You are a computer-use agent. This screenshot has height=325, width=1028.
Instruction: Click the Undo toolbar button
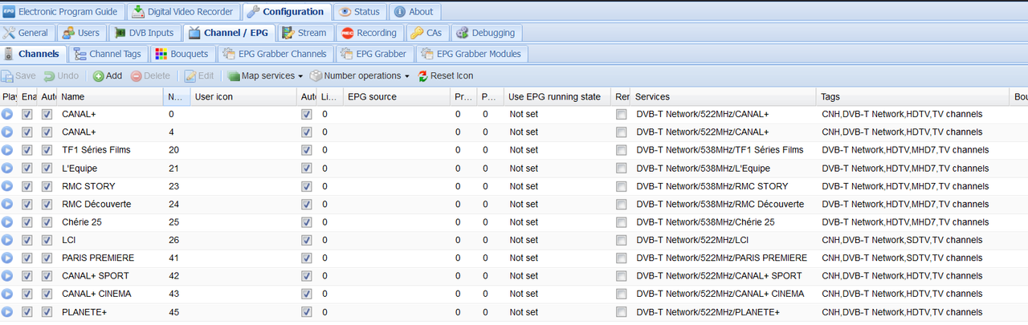pos(61,75)
